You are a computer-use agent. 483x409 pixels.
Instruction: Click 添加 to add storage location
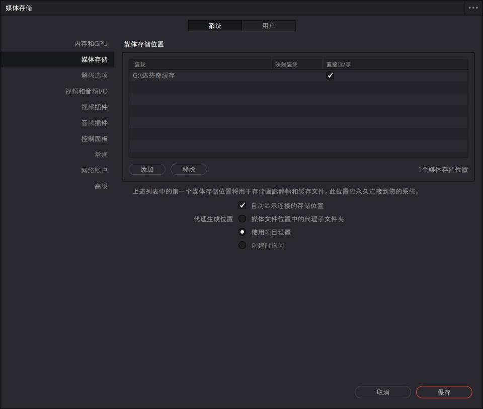tap(147, 169)
